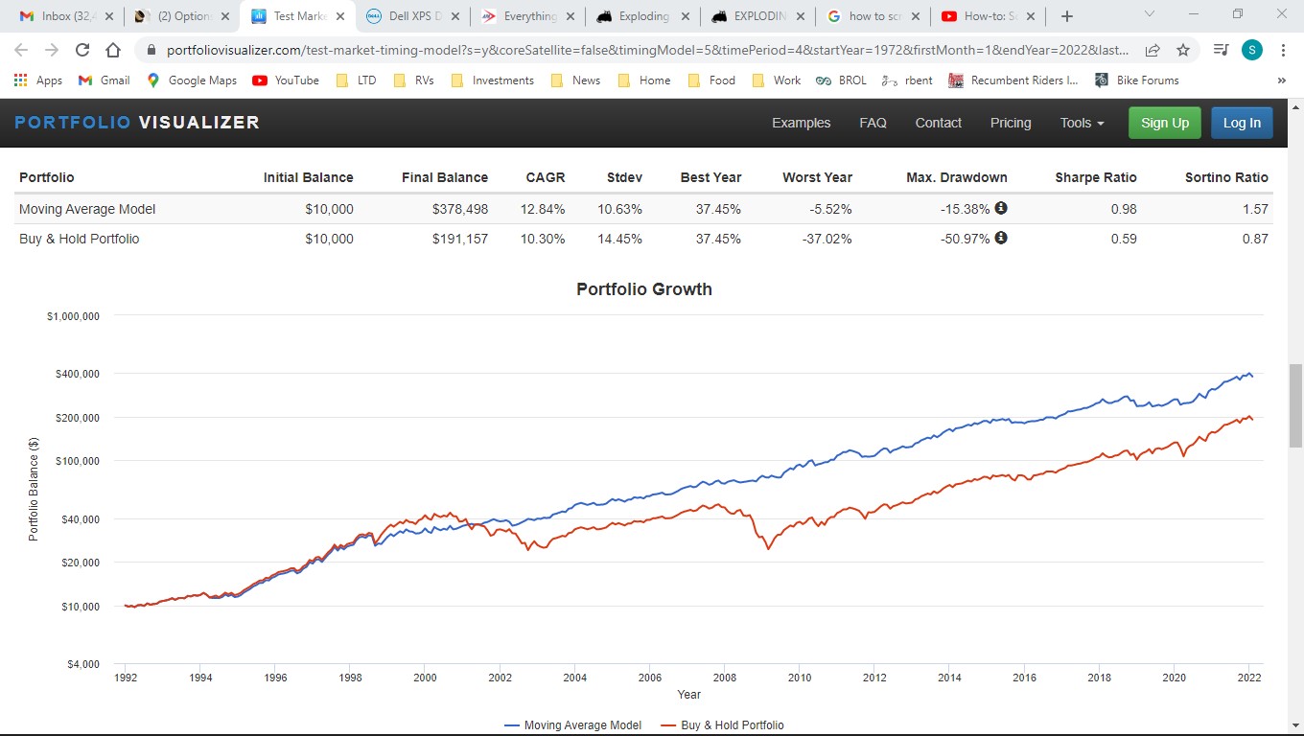Click the info icon beside -50.97% drawdown

(x=1001, y=238)
